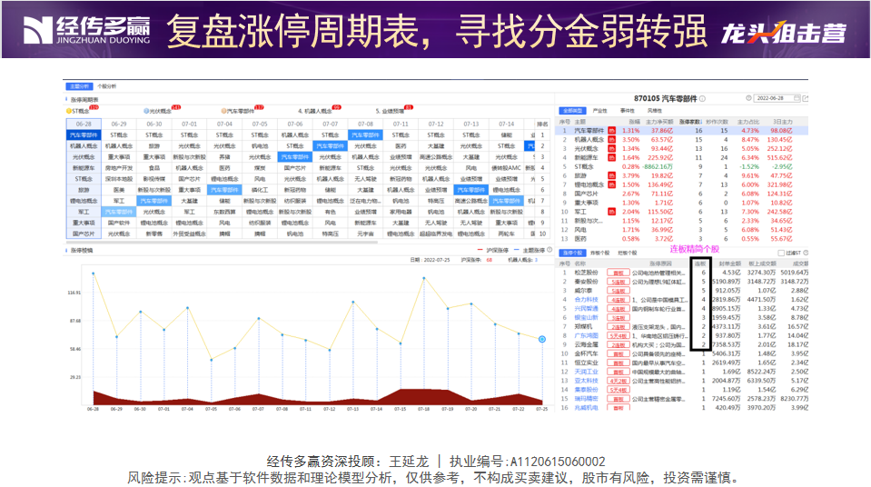
Task: Click the hot tag on 军工 ranking row
Action: coord(611,212)
